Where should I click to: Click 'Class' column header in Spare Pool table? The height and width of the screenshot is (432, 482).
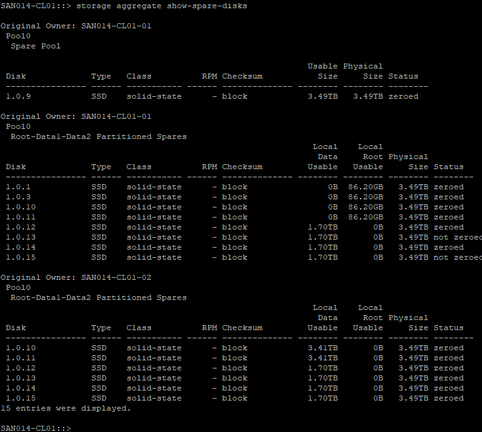139,76
